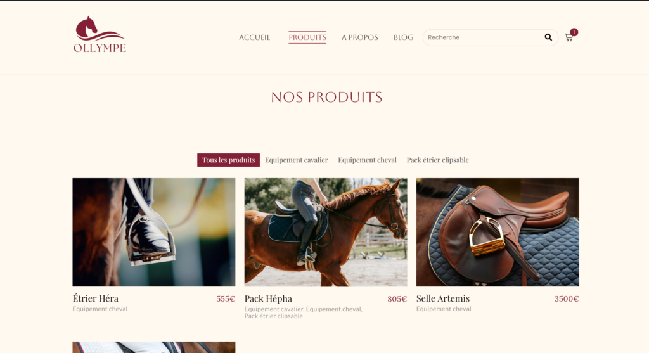Open the partially visible fourth product image
Viewport: 649px width, 353px height.
(x=154, y=347)
